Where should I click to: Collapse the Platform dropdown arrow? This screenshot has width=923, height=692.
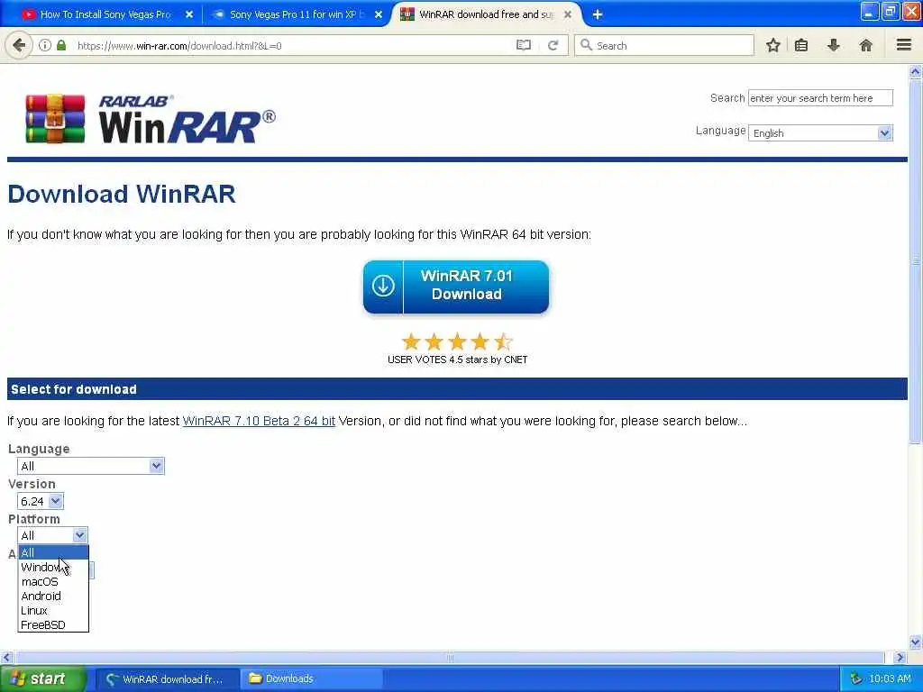(79, 535)
